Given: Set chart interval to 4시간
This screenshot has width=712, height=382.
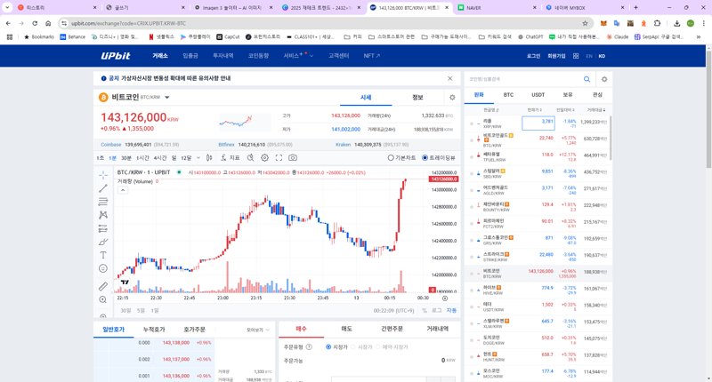Looking at the screenshot, I should (x=160, y=158).
